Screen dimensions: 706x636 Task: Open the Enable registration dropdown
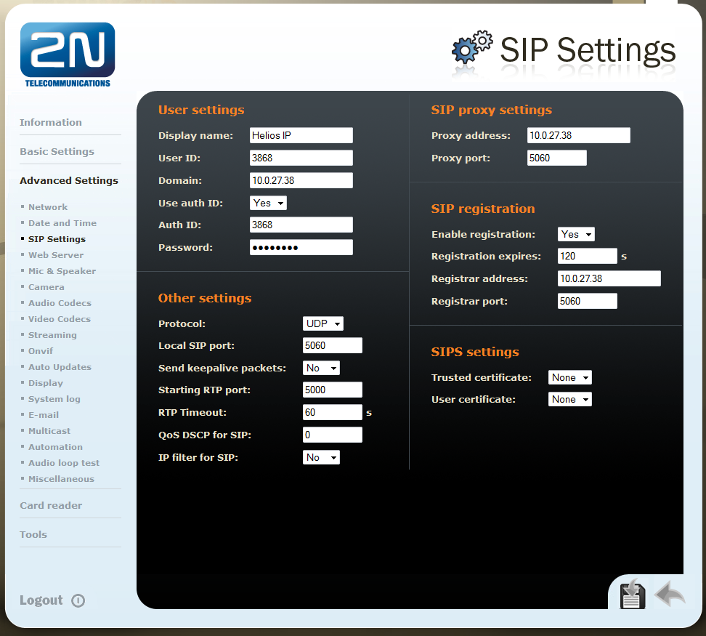click(x=576, y=234)
